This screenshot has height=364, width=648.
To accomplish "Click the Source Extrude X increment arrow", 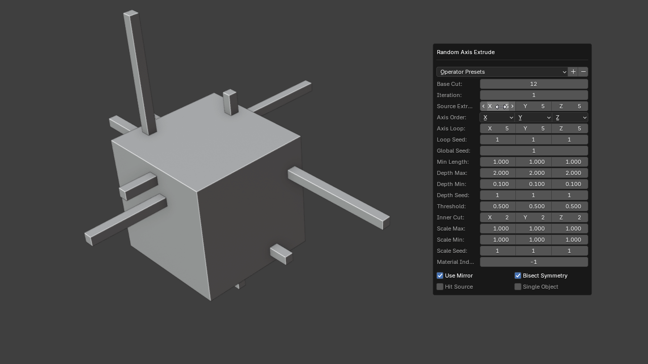I will click(x=512, y=106).
